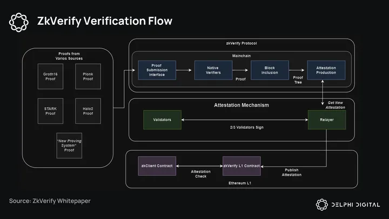Viewport: 389px width, 219px height.
Task: Select the "New Proving System" Proof box
Action: pyautogui.click(x=70, y=144)
